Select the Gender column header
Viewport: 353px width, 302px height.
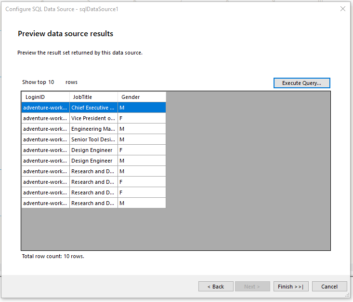(142, 97)
